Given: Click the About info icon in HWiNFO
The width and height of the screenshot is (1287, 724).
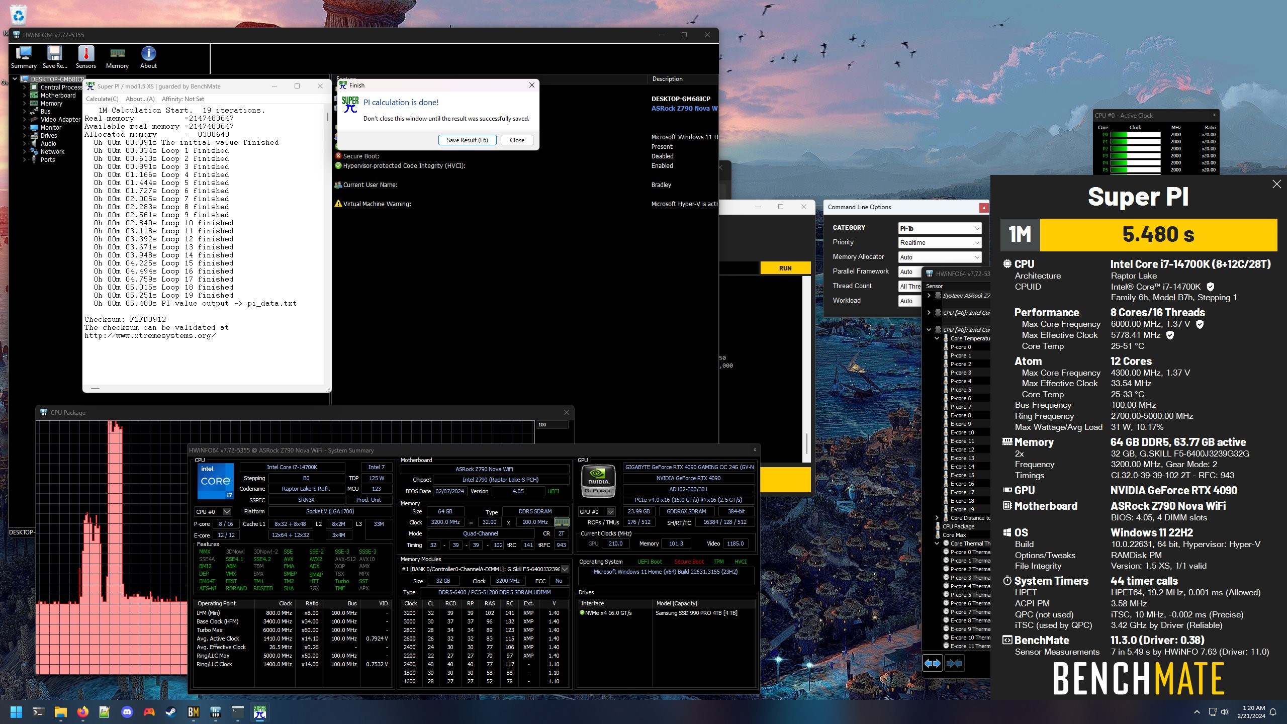Looking at the screenshot, I should (x=148, y=57).
